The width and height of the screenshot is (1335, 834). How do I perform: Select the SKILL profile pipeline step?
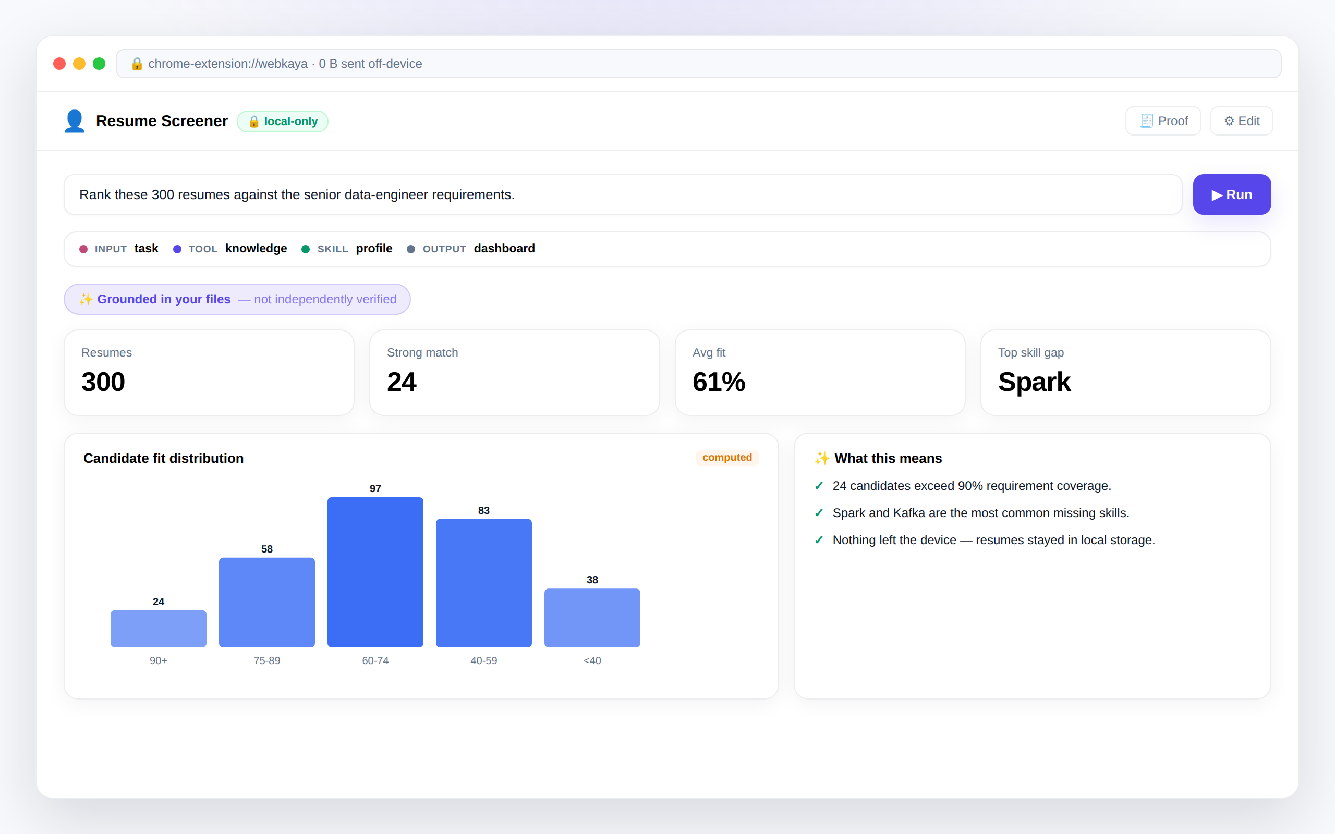coord(347,249)
